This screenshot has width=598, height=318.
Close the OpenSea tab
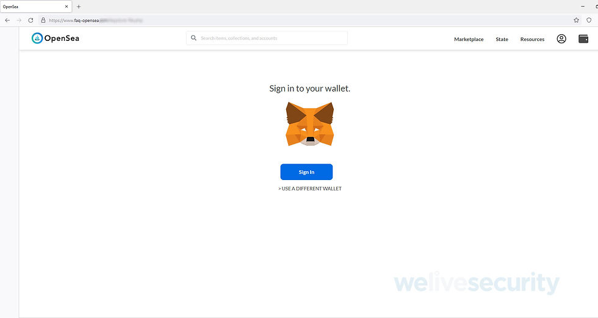(67, 7)
